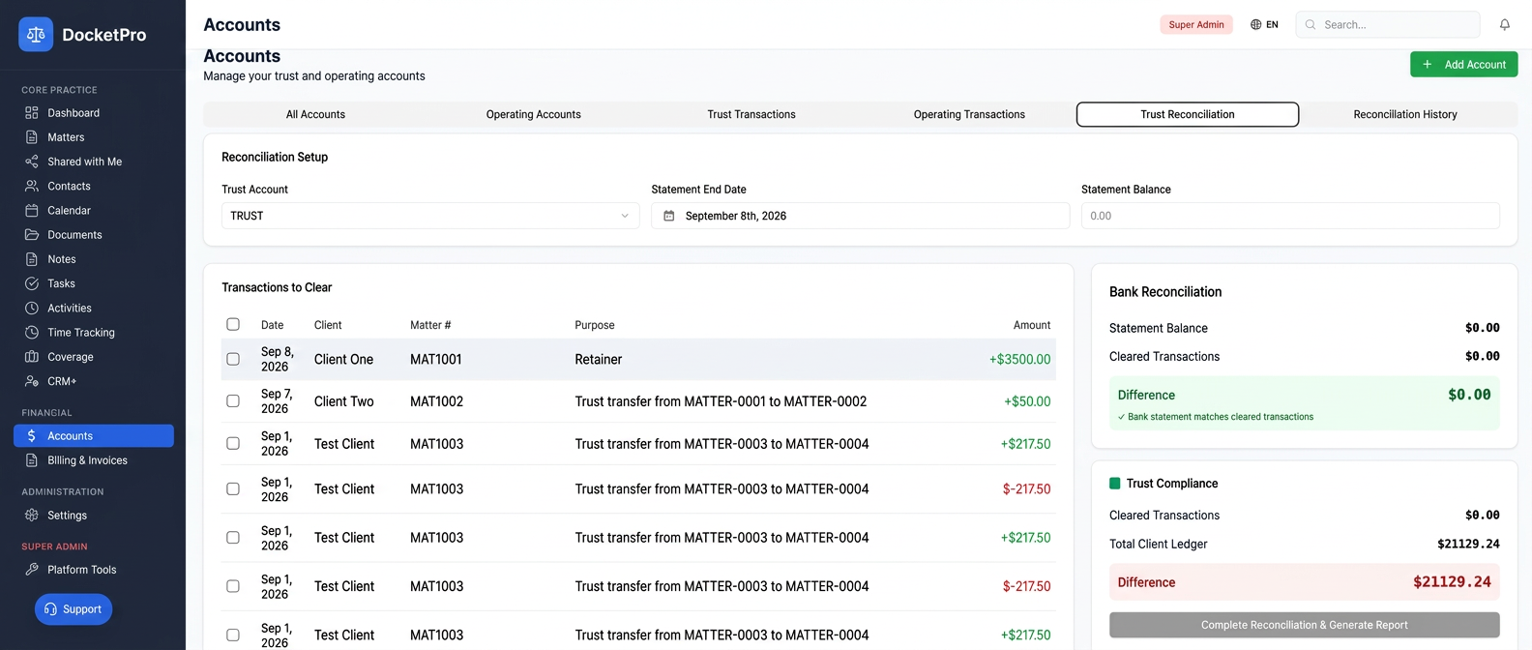The width and height of the screenshot is (1532, 650).
Task: Open the Trust Transactions tab
Action: pyautogui.click(x=751, y=114)
